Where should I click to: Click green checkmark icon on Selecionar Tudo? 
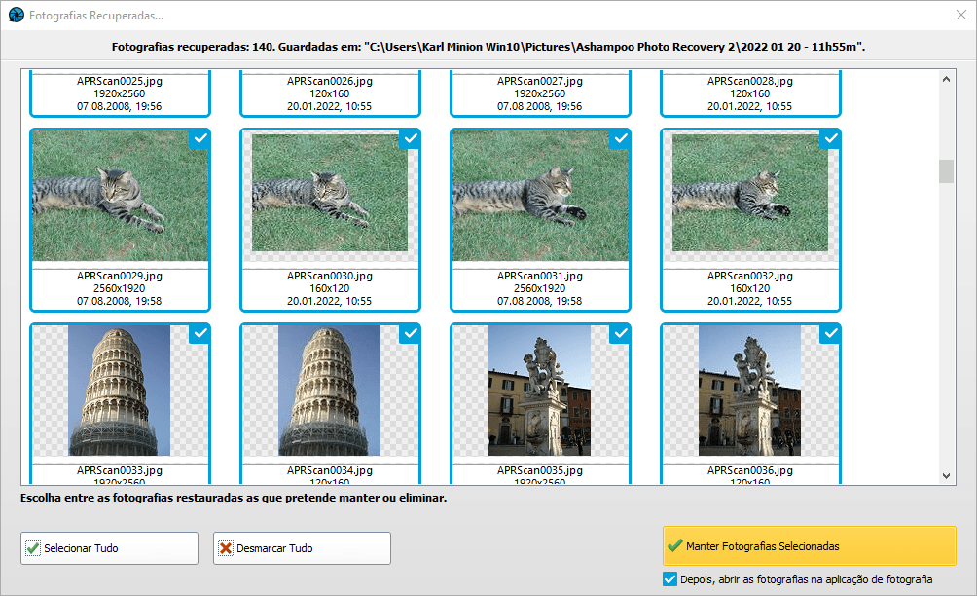33,548
